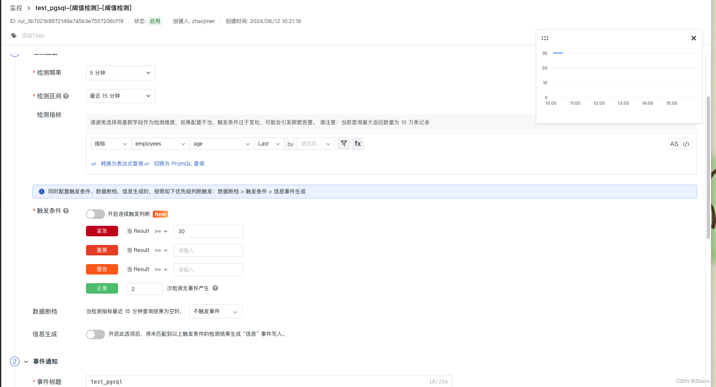Click help icon after 次检测无事件产生
Image resolution: width=716 pixels, height=387 pixels.
click(x=215, y=288)
